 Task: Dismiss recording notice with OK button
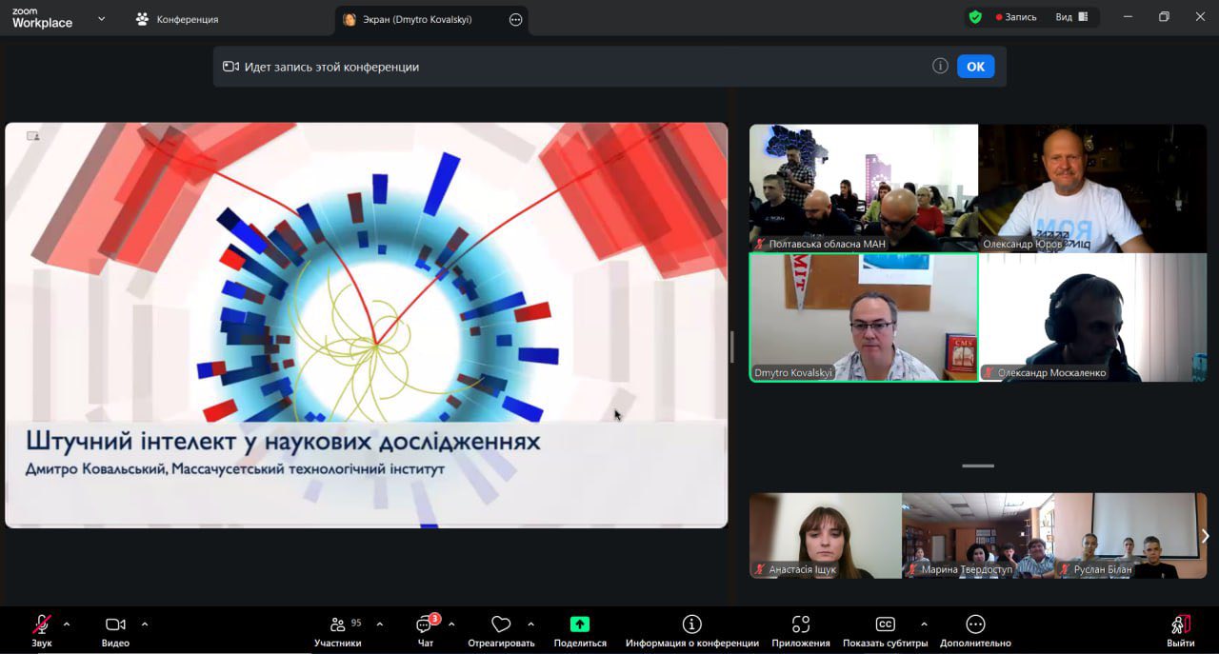(975, 67)
